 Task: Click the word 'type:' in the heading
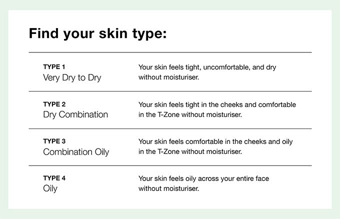pyautogui.click(x=150, y=34)
